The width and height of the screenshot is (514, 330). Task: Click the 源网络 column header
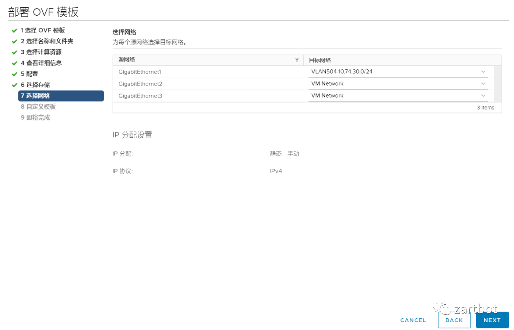tap(208, 60)
